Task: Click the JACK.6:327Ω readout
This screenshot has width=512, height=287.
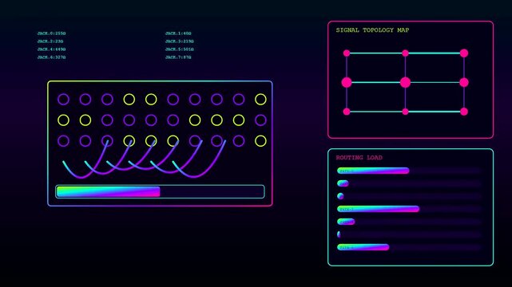Action: (51, 57)
